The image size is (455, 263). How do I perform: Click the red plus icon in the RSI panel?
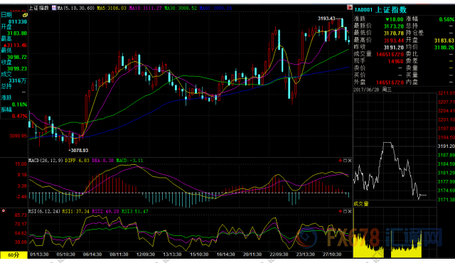341,211
